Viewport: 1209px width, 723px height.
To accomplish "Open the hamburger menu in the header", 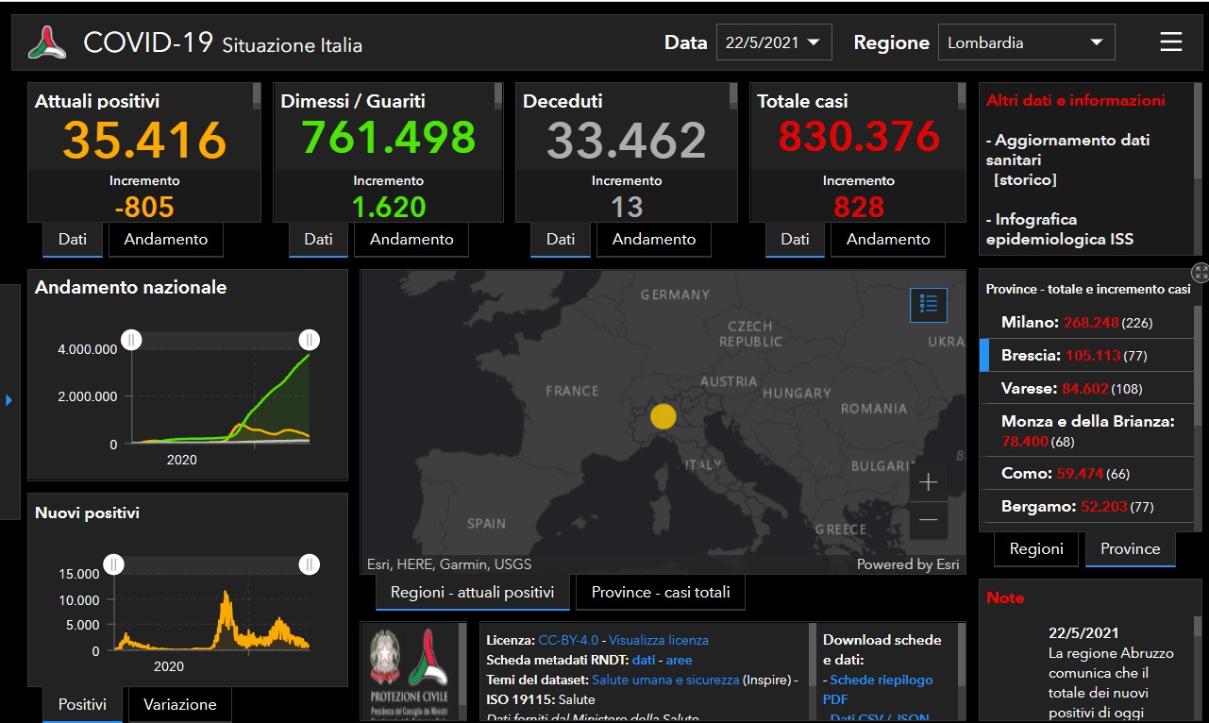I will [x=1170, y=42].
